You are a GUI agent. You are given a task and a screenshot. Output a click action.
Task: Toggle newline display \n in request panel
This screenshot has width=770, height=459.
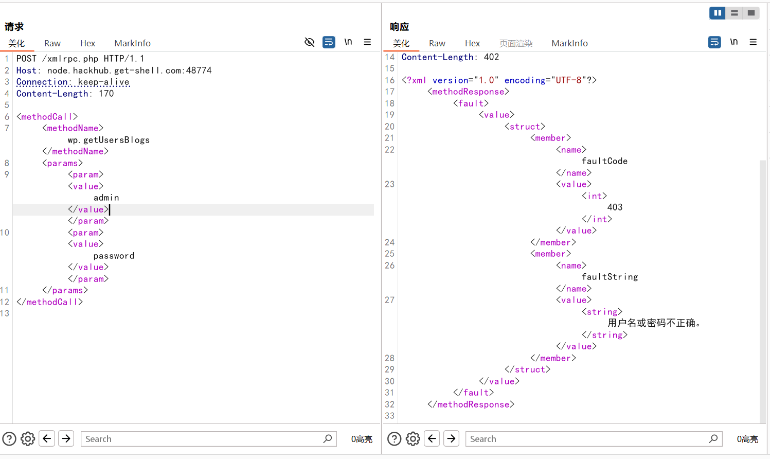348,42
